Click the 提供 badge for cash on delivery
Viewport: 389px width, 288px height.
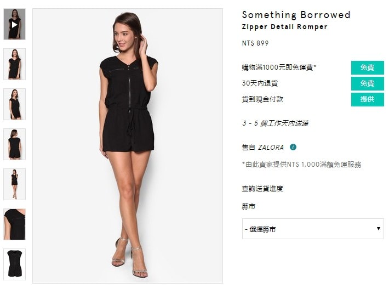pyautogui.click(x=368, y=99)
